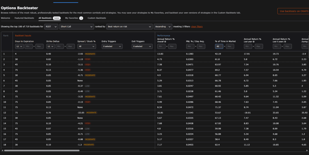This screenshot has width=309, height=155.
Task: Expand the Short Call strategy dropdown
Action: pos(77,27)
